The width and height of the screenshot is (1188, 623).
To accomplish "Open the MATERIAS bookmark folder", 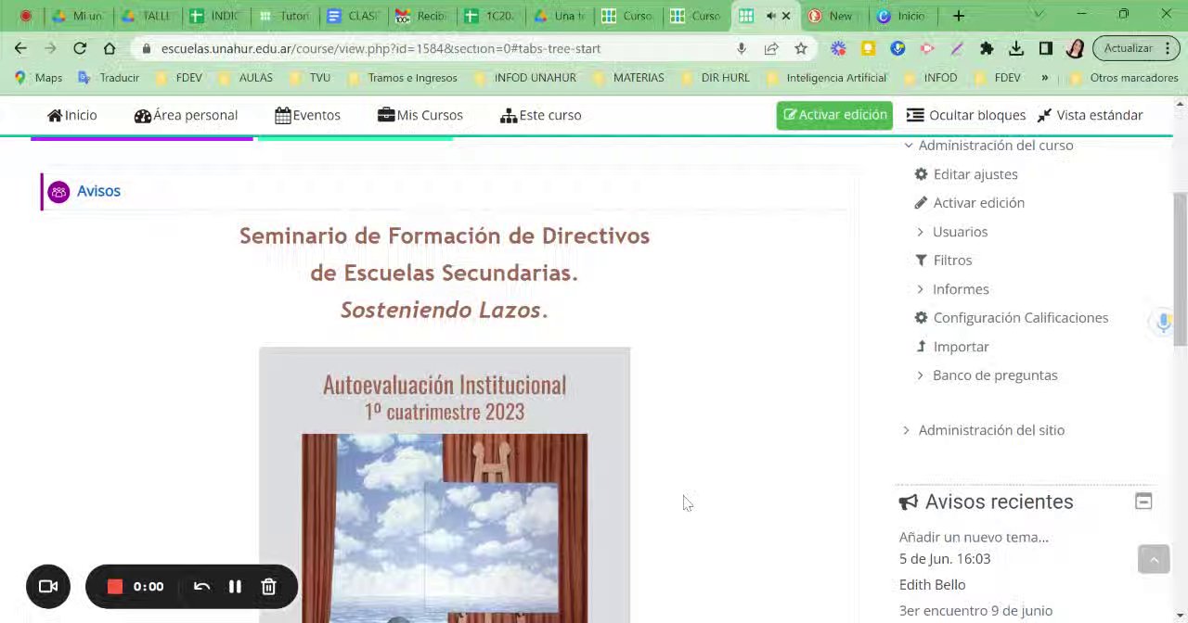I will click(x=629, y=78).
